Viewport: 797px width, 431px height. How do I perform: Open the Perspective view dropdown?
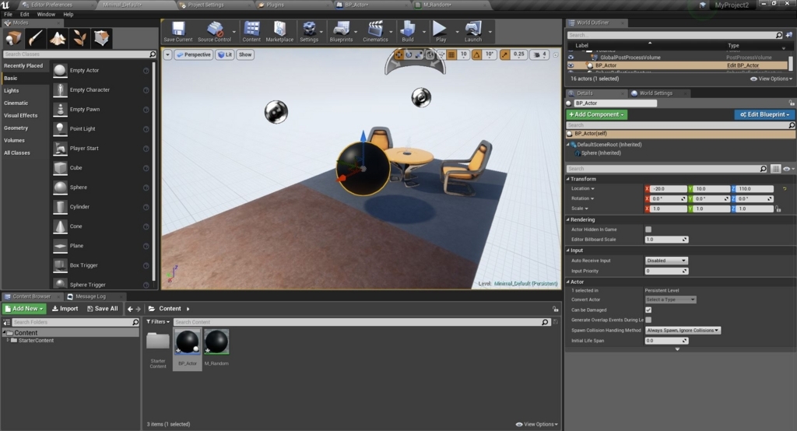[193, 54]
